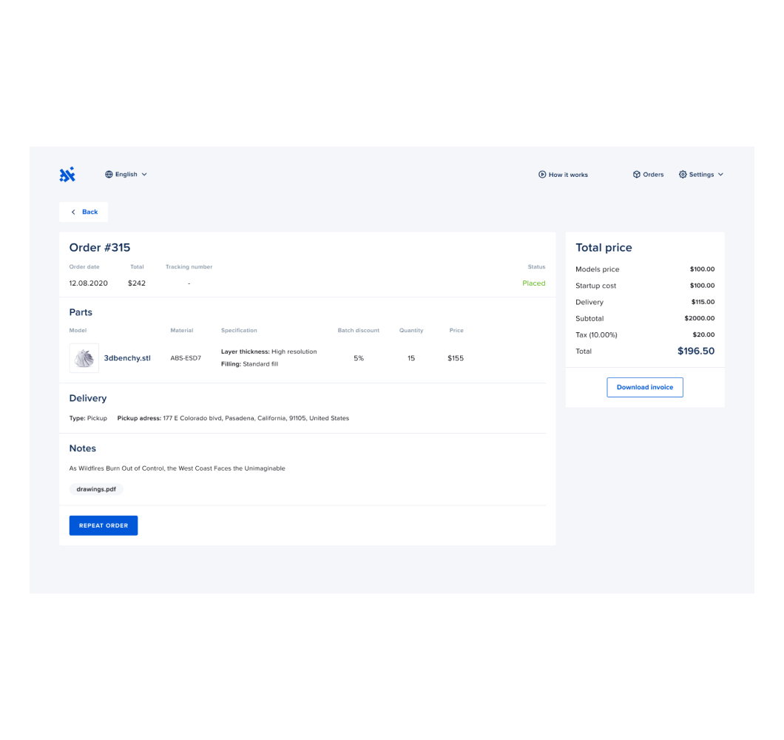Image resolution: width=784 pixels, height=740 pixels.
Task: Go back using the Back button
Action: click(x=84, y=212)
